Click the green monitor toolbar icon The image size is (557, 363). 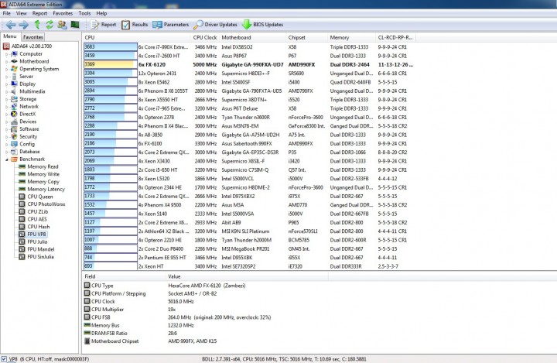point(75,25)
